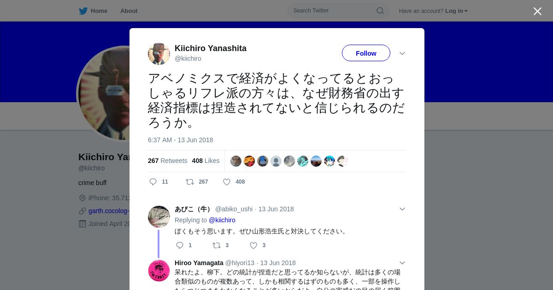553x290 pixels.
Task: Open the chevron menu on Hiroo Yamagata's reply
Action: pos(402,263)
